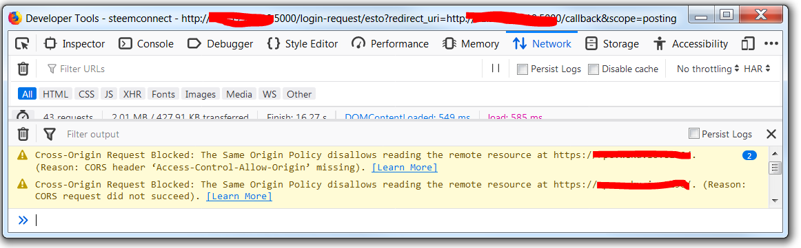Click the repeat count badge 2
The image size is (801, 248).
[x=749, y=156]
